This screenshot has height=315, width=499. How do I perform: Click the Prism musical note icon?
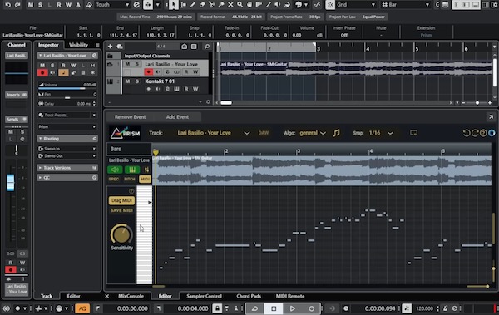336,133
